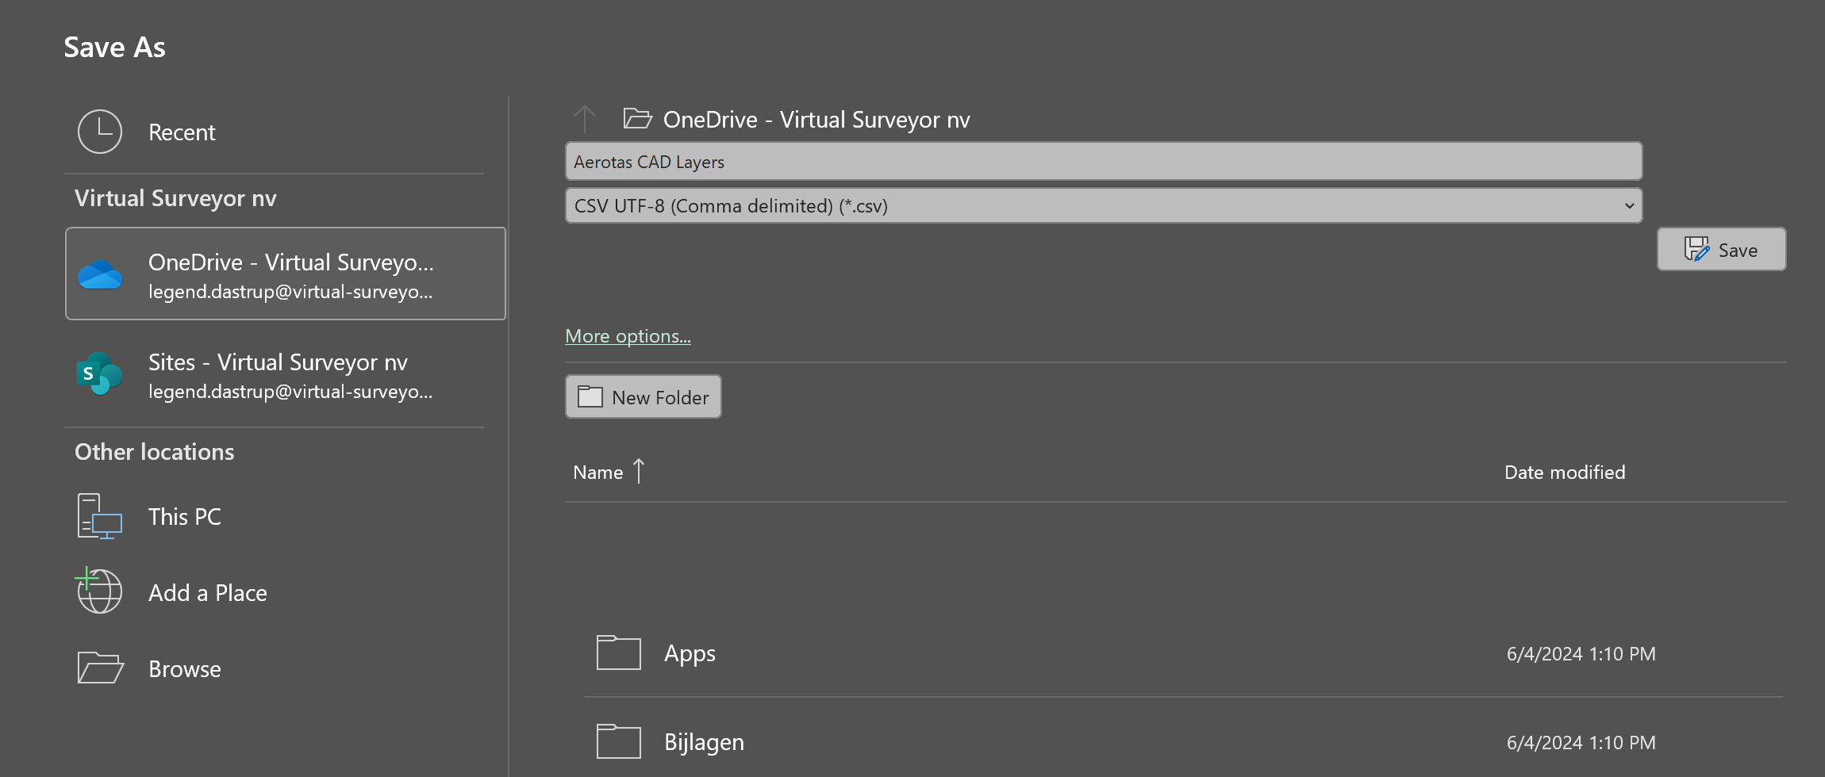Open the CSV UTF-8 file type dropdown
Screen dimensions: 1825x777
[1104, 206]
